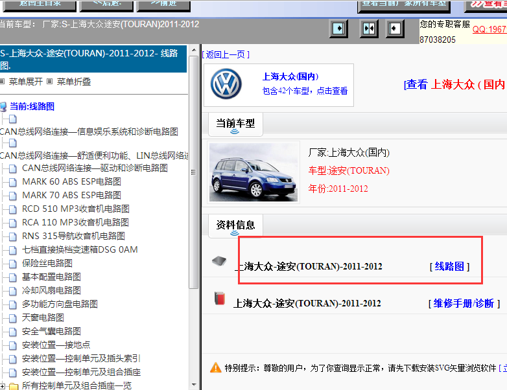
Task: Click the expand-right panel arrow icon
Action: point(338,29)
